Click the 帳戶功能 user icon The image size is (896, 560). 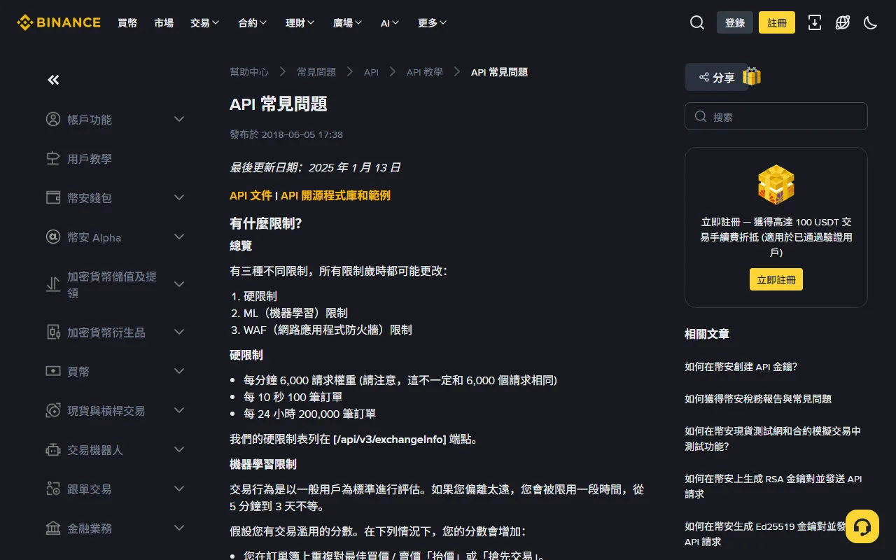coord(53,119)
